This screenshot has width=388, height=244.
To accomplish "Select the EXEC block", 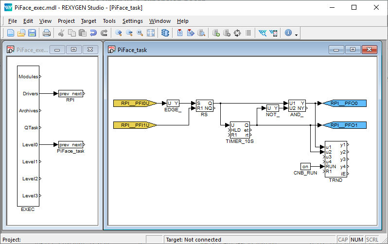I will click(28, 136).
